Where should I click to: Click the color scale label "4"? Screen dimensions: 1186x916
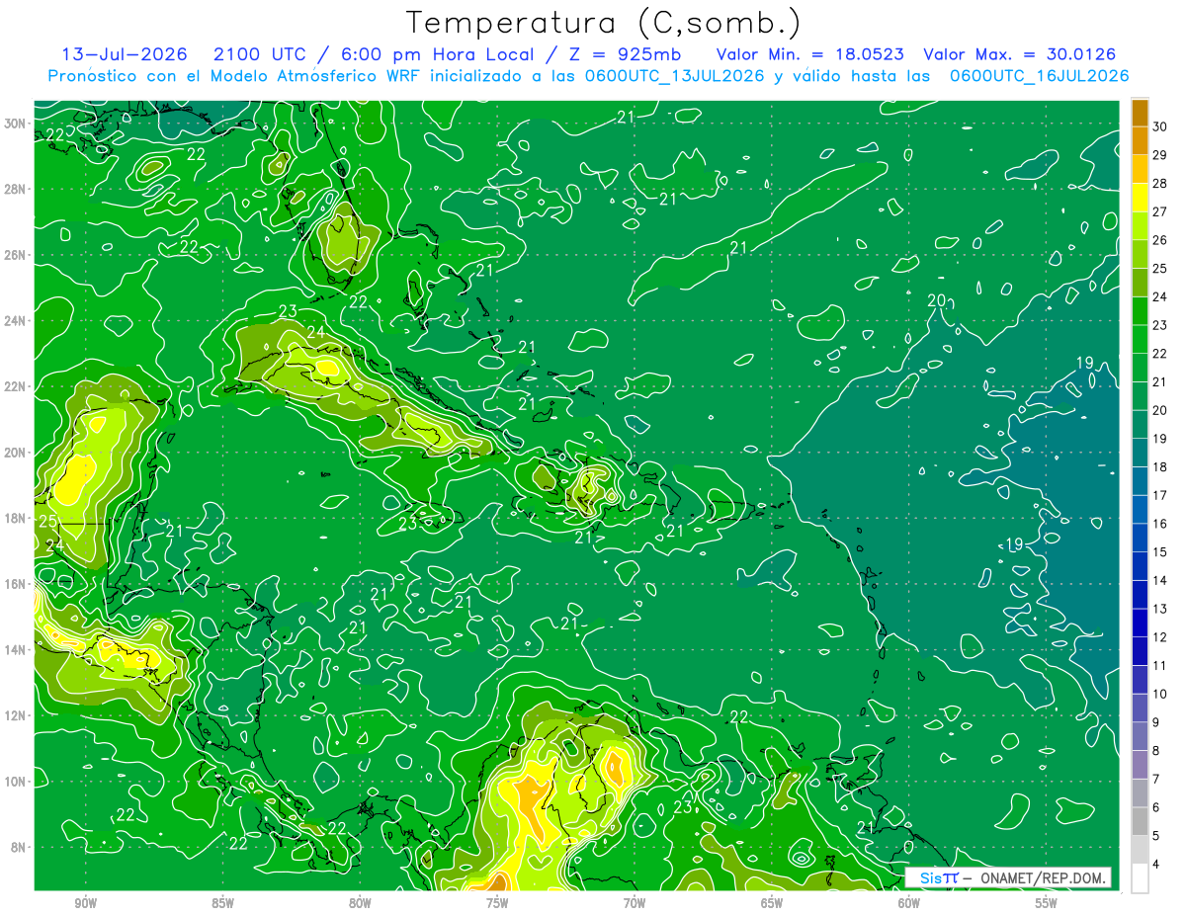1156,865
